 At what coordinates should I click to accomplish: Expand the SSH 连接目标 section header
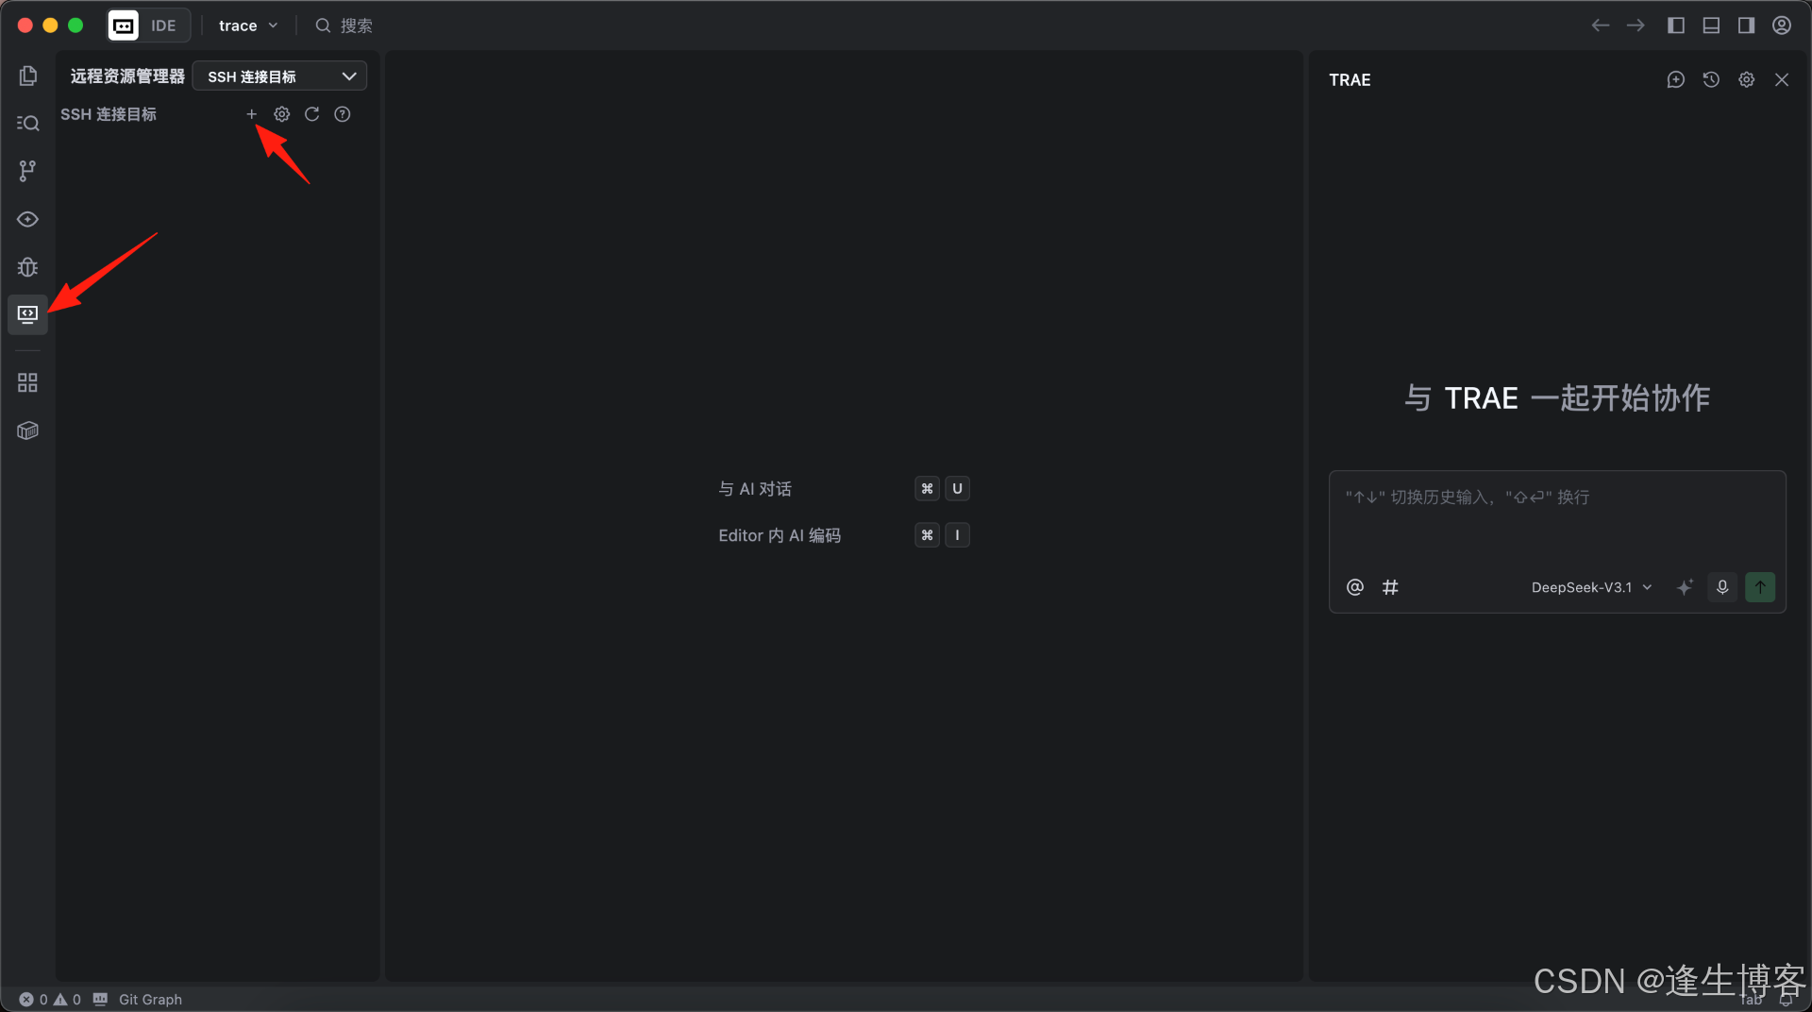[x=109, y=114]
